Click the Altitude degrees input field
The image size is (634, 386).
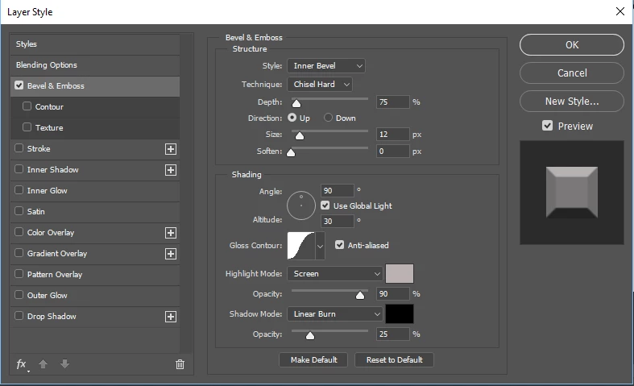(x=338, y=222)
